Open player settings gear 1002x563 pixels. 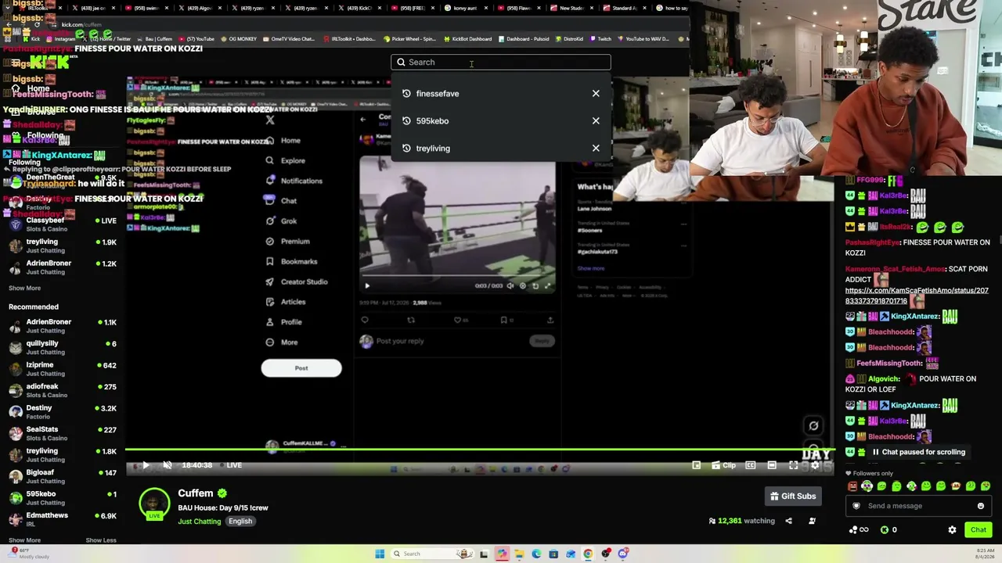click(x=815, y=465)
